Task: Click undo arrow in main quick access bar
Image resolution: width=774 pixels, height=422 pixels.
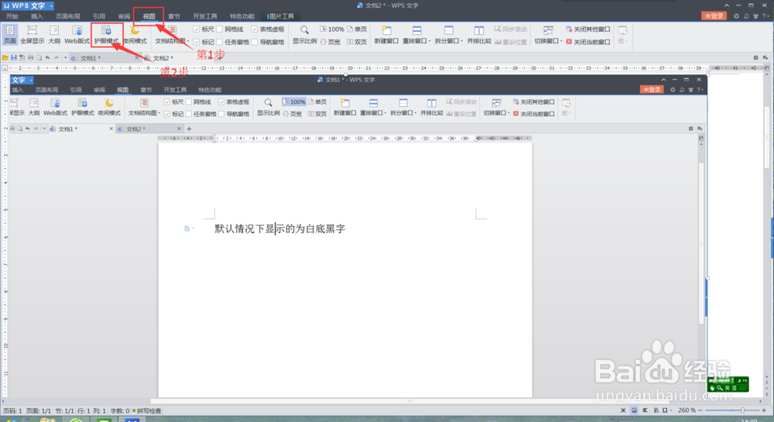Action: click(x=47, y=58)
